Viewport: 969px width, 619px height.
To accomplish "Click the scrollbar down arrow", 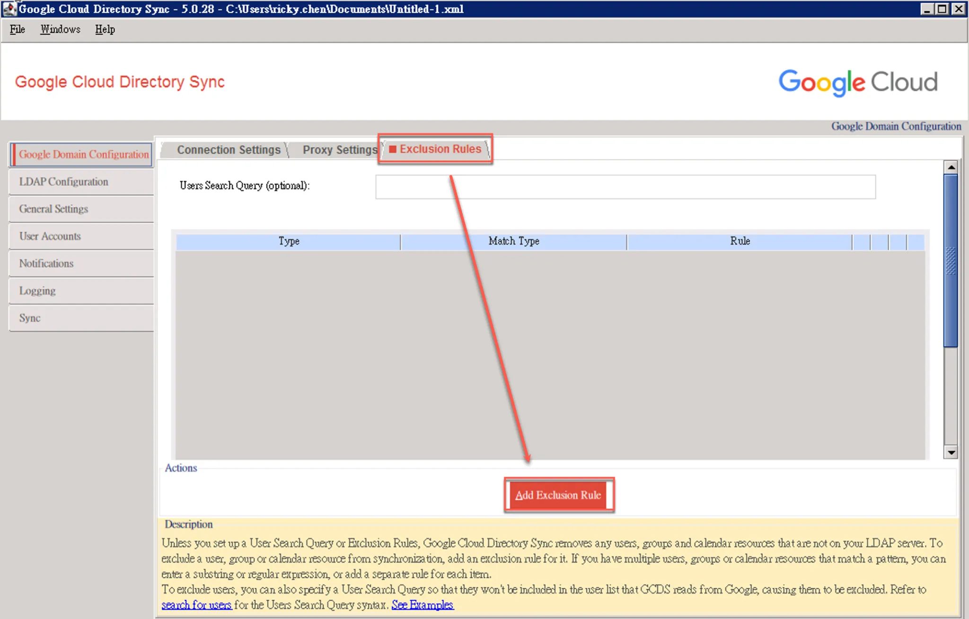I will tap(951, 452).
